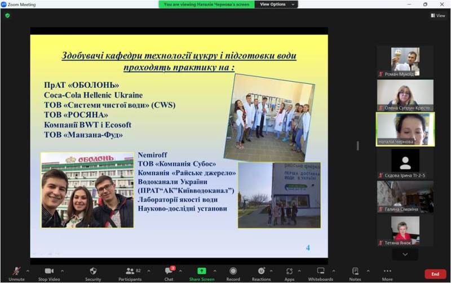This screenshot has height=283, width=451.
Task: Show next participants with down chevron
Action: coord(405,254)
